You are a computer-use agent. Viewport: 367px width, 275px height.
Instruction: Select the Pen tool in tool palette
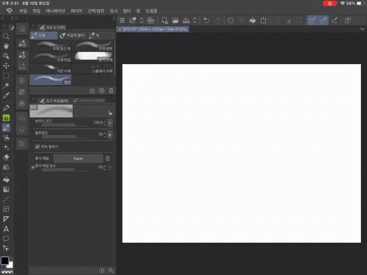[6, 108]
